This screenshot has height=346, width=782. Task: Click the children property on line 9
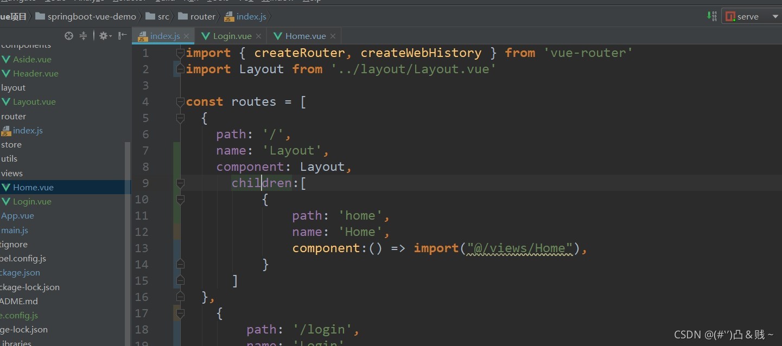(x=262, y=183)
